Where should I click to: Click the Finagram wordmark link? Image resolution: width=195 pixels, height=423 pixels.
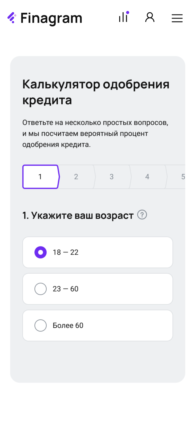pyautogui.click(x=51, y=18)
